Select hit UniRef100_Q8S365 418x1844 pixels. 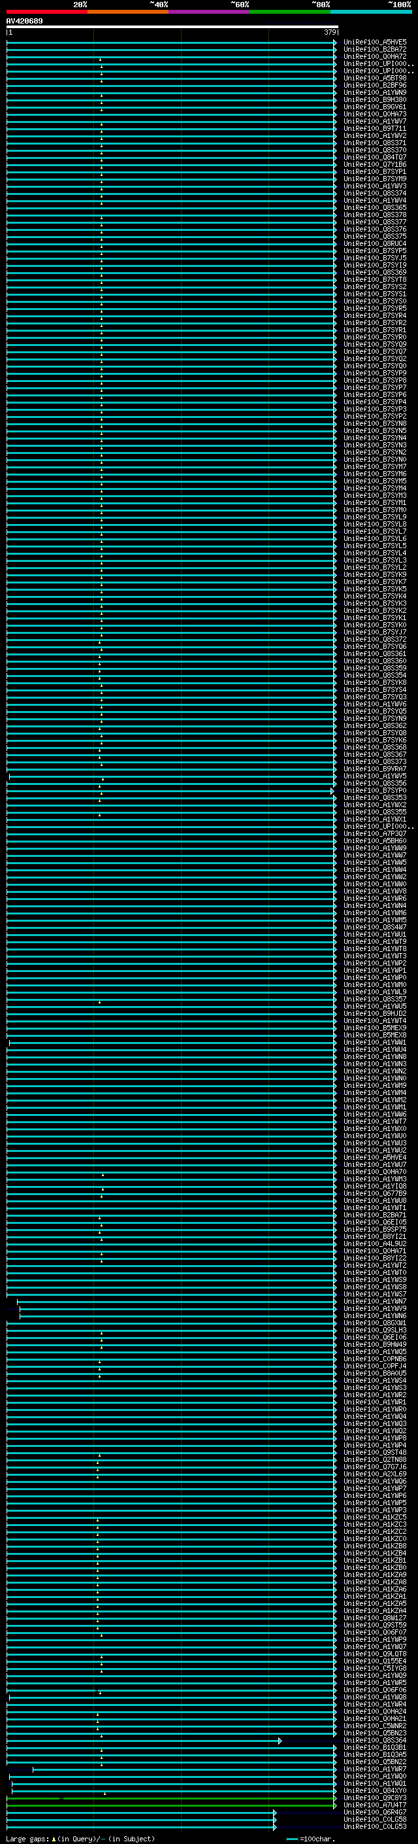click(x=375, y=207)
